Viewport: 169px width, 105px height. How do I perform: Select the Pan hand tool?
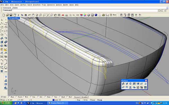(33, 15)
